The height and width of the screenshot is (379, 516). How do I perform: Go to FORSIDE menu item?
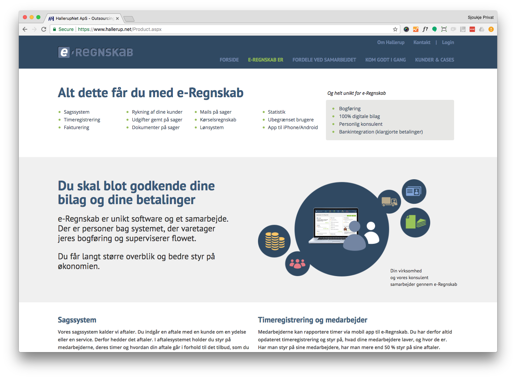pos(229,60)
